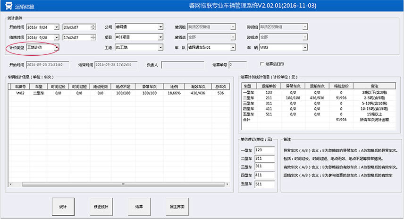This screenshot has width=404, height=219.
Task: Click the 436/436 valid trips cell
Action: point(198,93)
